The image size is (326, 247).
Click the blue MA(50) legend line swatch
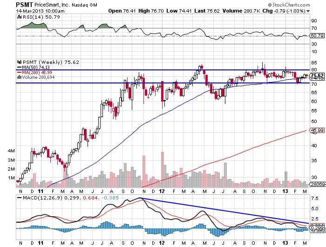coord(19,68)
